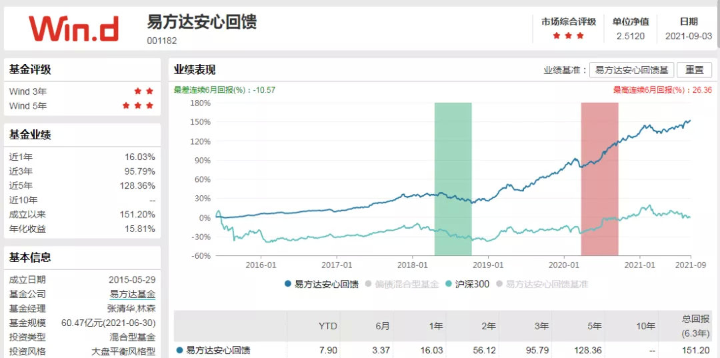The image size is (720, 358).
Task: Click the Wind 3年 two-star rating
Action: [144, 91]
